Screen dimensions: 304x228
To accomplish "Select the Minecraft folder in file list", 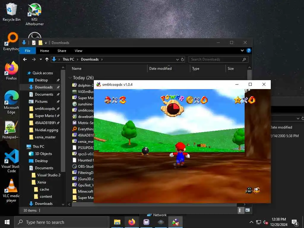I will (83, 191).
